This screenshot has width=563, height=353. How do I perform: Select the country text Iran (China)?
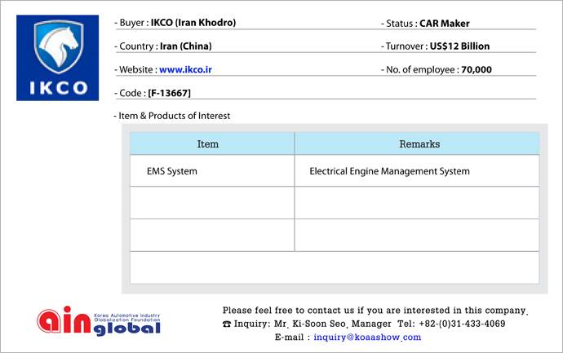186,46
